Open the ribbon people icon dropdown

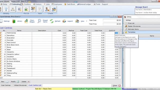33,11
